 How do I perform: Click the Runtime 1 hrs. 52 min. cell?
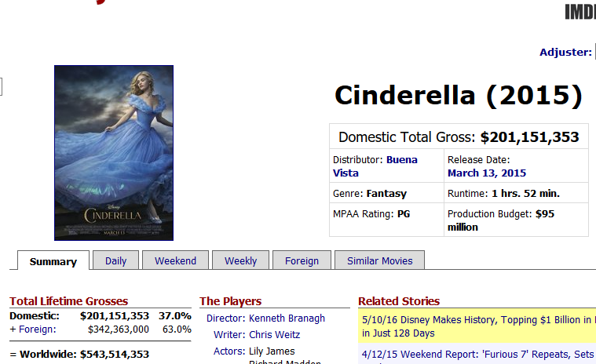pyautogui.click(x=516, y=193)
